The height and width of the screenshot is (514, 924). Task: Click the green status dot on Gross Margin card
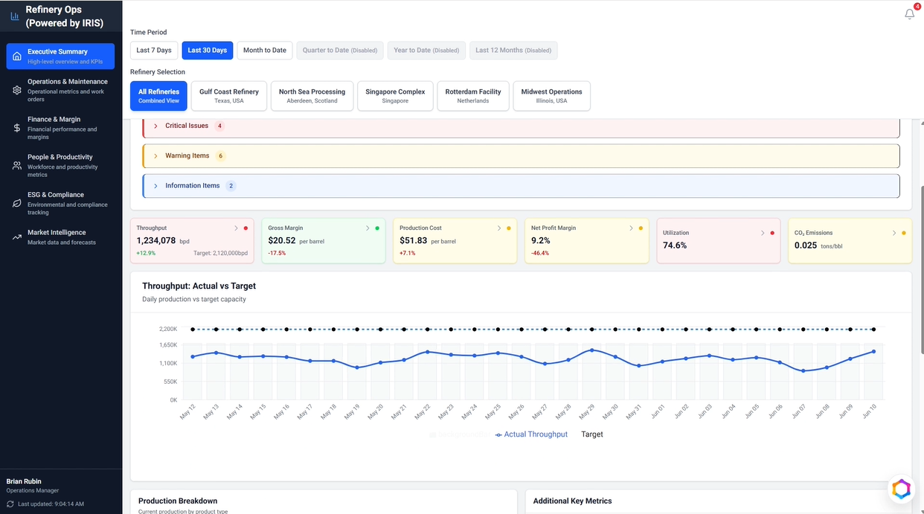coord(377,228)
